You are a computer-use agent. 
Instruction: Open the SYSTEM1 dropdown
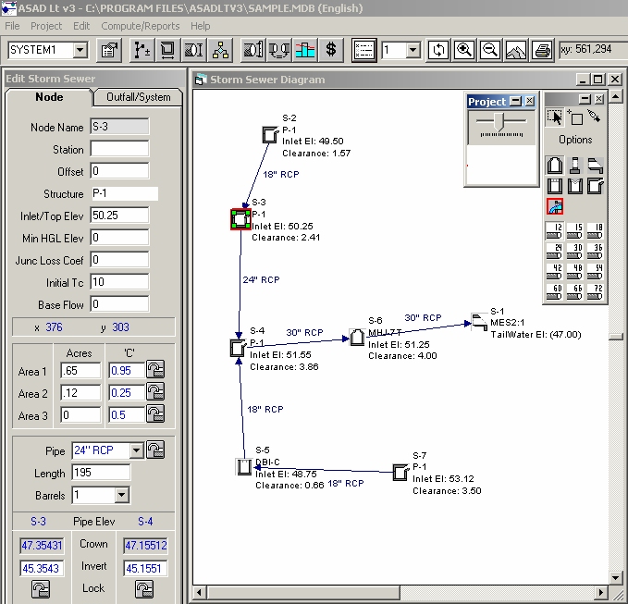click(80, 51)
